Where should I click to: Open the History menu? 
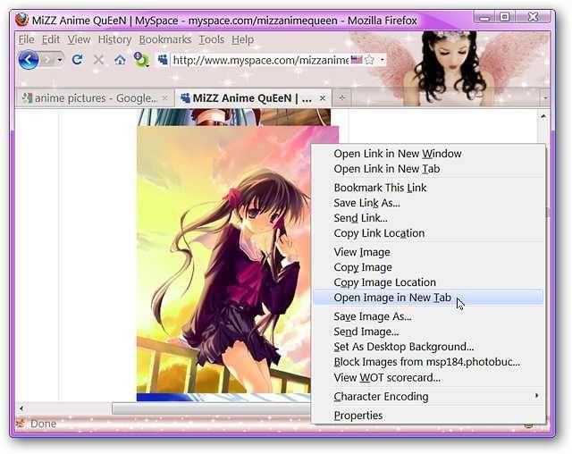[114, 39]
